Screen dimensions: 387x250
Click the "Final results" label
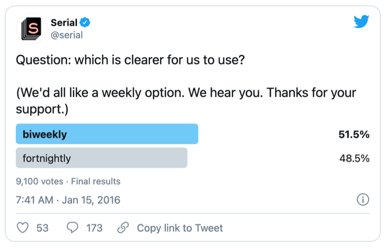(x=96, y=181)
